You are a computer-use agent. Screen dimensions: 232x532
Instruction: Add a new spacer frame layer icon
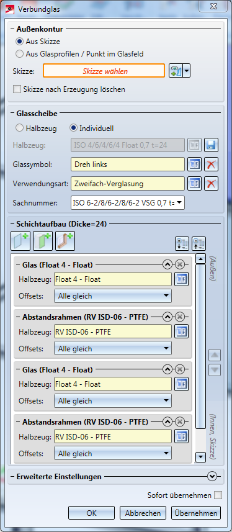click(65, 241)
